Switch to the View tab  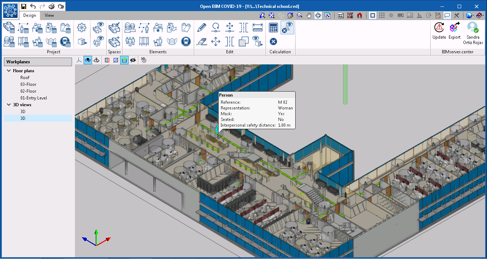click(49, 15)
